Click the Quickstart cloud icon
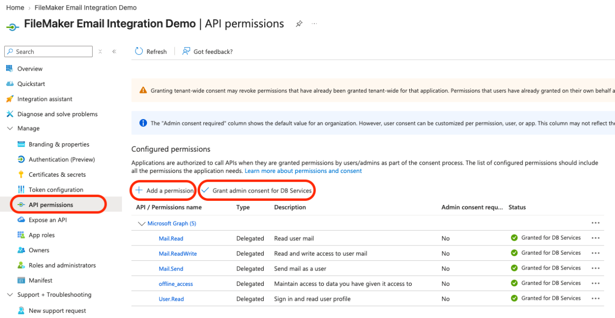Image resolution: width=615 pixels, height=318 pixels. (10, 84)
